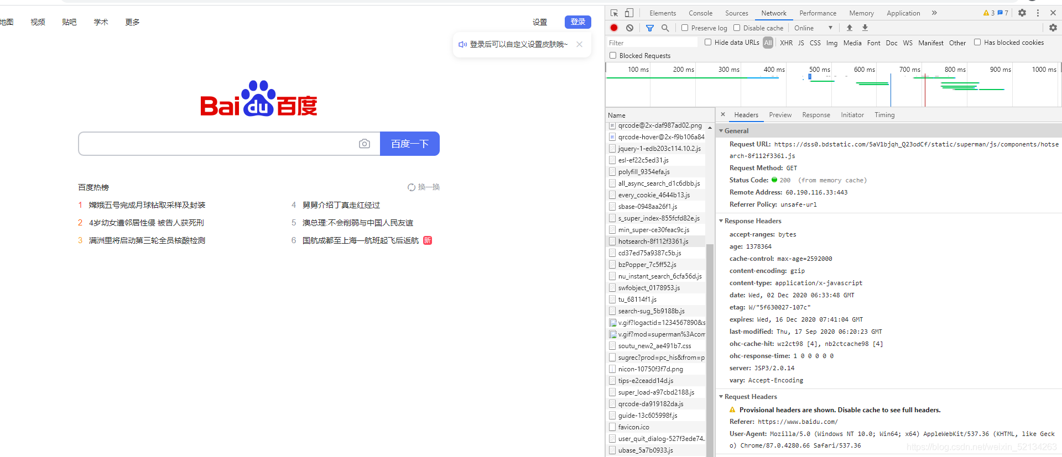The height and width of the screenshot is (457, 1062).
Task: Click the export HAR download arrow
Action: [865, 28]
